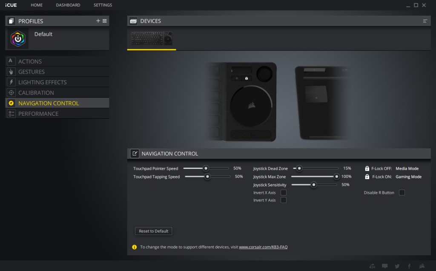Click the Performance settings icon
The width and height of the screenshot is (436, 271).
point(11,114)
